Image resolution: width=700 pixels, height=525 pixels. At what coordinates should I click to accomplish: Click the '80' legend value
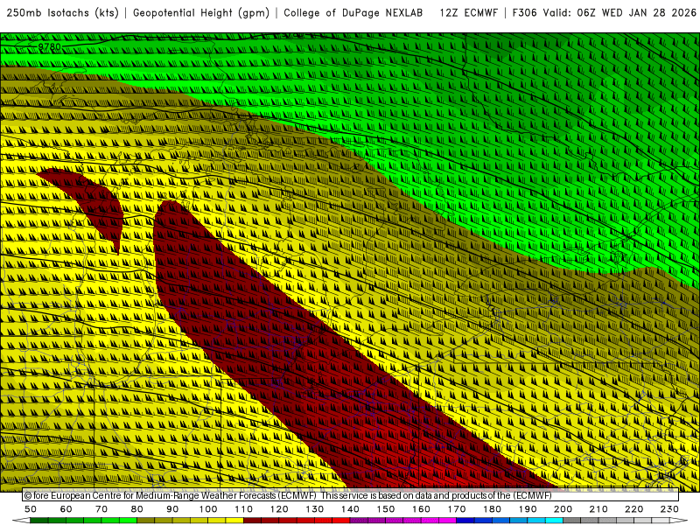[x=136, y=509]
